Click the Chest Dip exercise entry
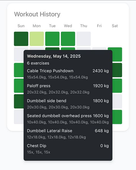The height and width of the screenshot is (170, 136). (x=68, y=149)
